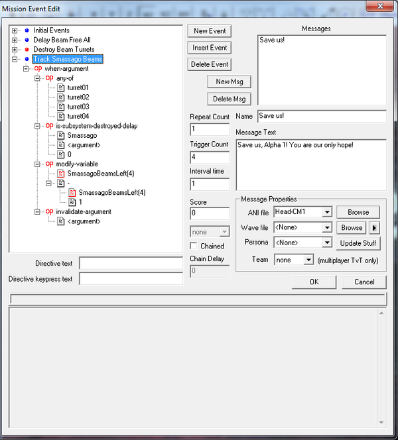Expand the Initial Events tree node
The image size is (398, 440).
coord(15,30)
